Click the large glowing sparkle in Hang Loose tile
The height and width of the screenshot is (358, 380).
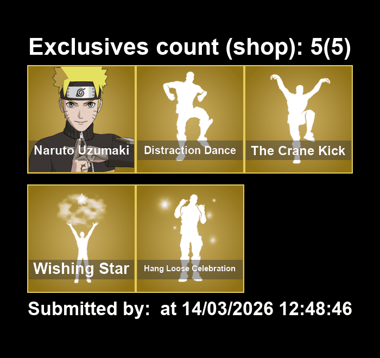coord(165,204)
